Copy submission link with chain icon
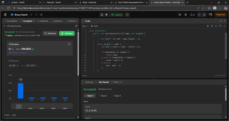This screenshot has height=121, width=229. click(x=76, y=26)
